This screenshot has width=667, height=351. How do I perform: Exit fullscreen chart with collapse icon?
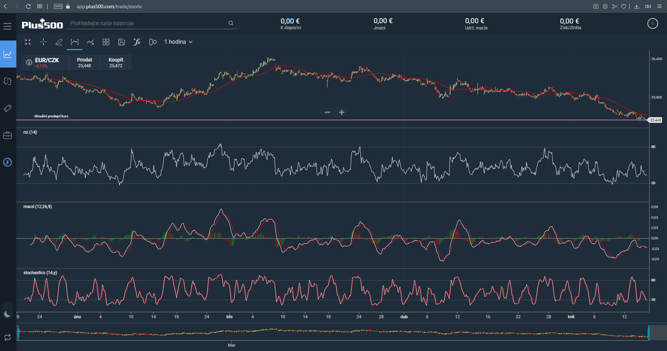[28, 42]
